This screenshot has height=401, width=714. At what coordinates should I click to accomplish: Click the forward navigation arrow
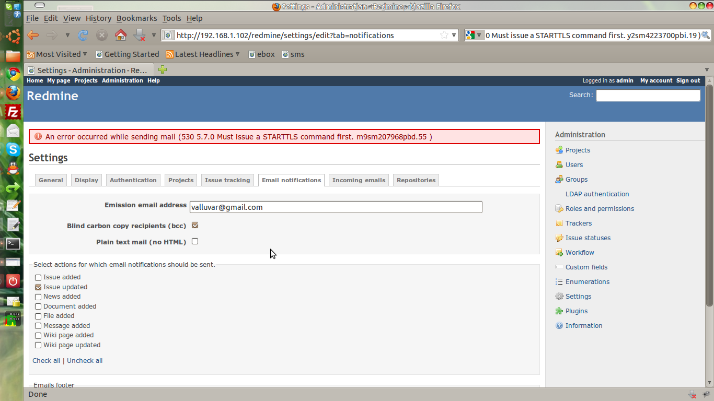(x=51, y=36)
